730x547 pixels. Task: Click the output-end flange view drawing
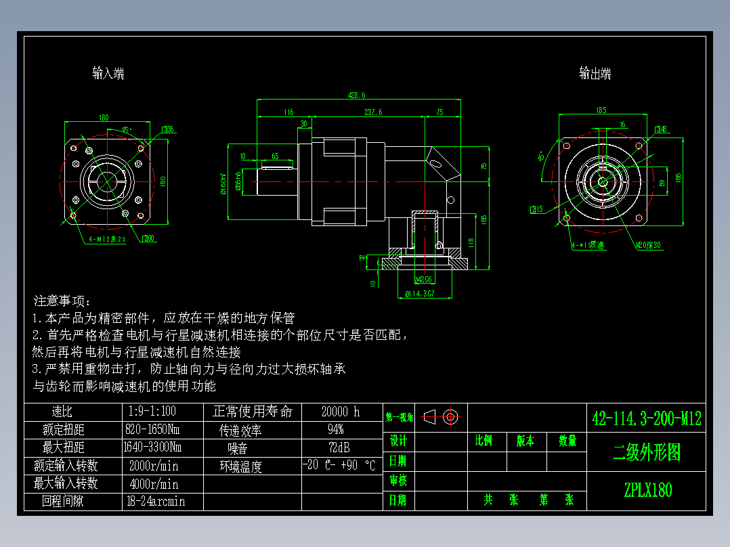pyautogui.click(x=602, y=181)
